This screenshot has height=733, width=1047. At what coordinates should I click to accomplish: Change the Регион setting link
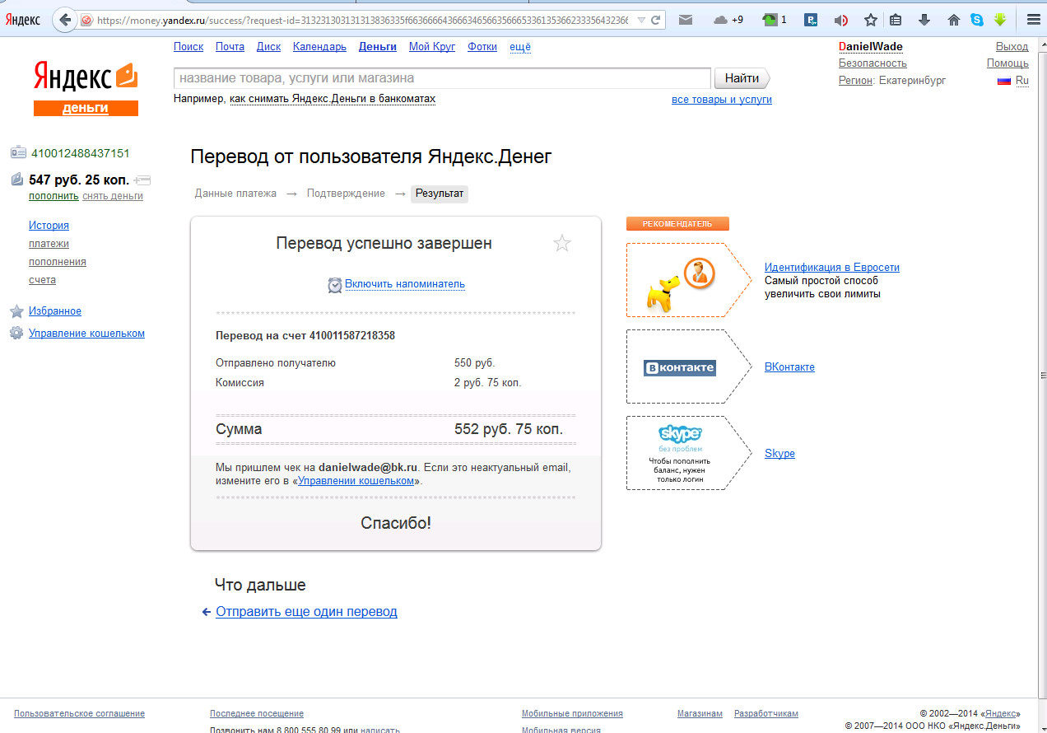855,81
